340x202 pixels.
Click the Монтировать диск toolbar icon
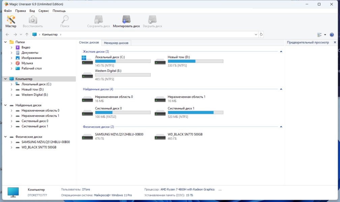[x=126, y=22]
